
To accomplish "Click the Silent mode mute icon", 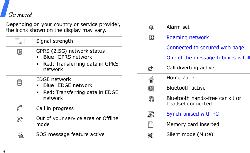I will (x=151, y=135).
